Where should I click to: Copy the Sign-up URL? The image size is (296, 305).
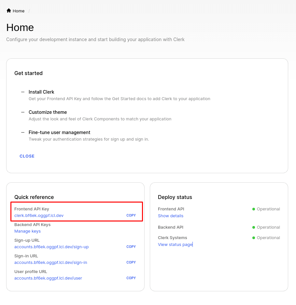[131, 247]
